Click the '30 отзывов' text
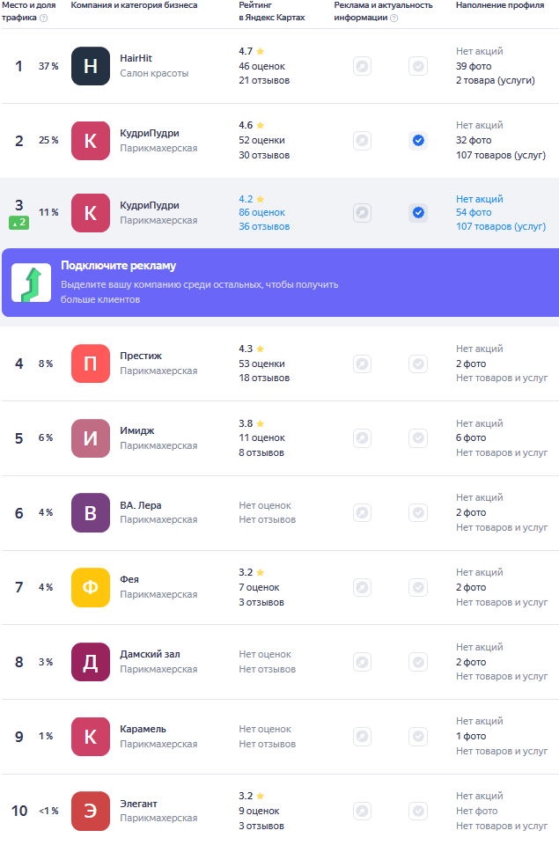Image resolution: width=559 pixels, height=845 pixels. tap(264, 155)
